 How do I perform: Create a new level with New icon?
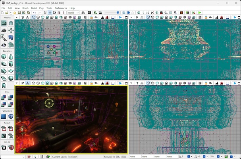pos(2,13)
